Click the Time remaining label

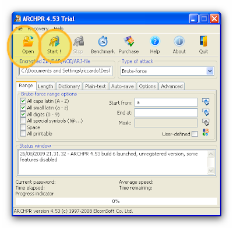point(136,188)
